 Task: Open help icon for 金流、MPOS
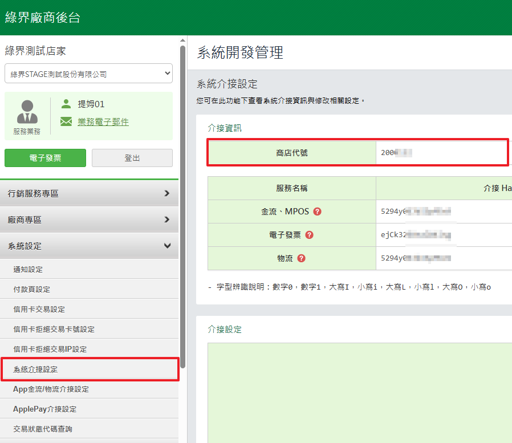[317, 212]
